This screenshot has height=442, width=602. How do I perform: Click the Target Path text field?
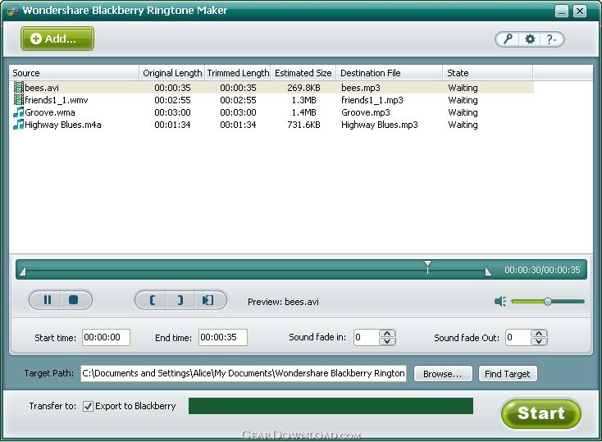(244, 373)
